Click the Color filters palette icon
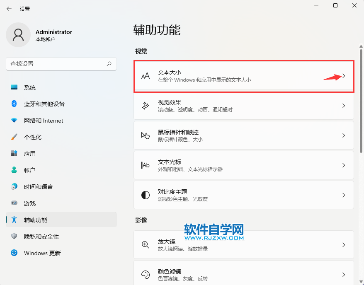364x285 pixels. (x=146, y=274)
